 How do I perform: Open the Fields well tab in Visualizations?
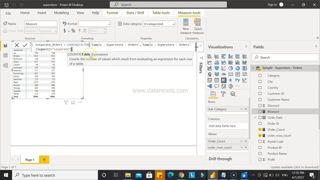pyautogui.click(x=213, y=94)
